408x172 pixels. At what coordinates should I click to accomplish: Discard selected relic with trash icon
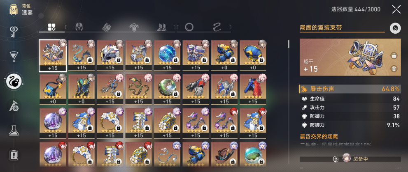pyautogui.click(x=394, y=69)
